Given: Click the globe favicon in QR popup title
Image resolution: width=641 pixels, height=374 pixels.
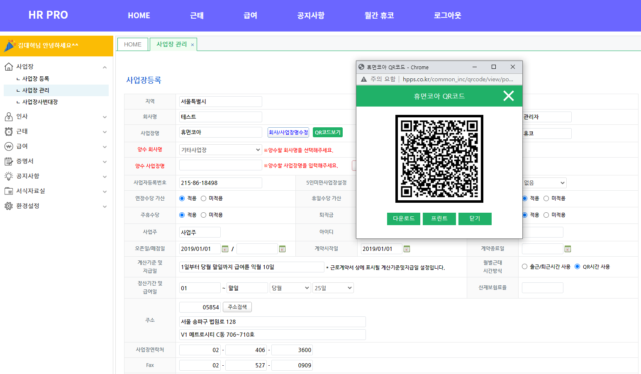Looking at the screenshot, I should [x=361, y=67].
